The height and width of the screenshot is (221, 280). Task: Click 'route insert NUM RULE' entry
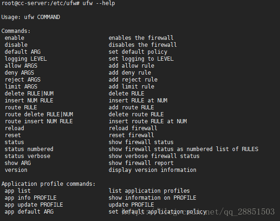point(39,121)
